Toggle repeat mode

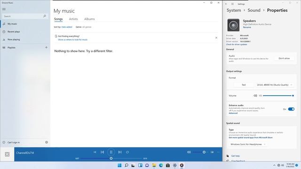[x=127, y=152]
